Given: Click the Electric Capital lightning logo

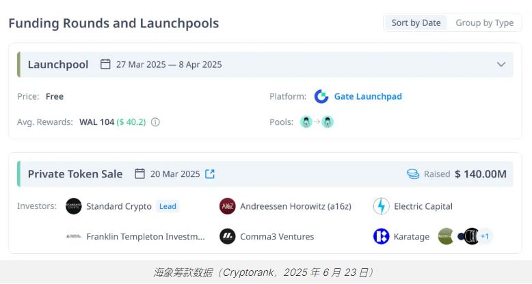Looking at the screenshot, I should coord(382,206).
